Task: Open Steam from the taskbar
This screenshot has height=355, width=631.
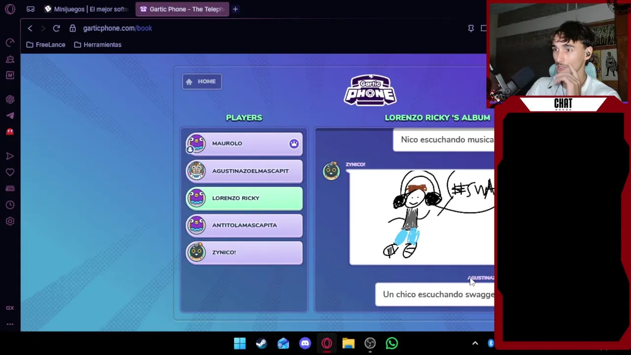Action: (261, 343)
